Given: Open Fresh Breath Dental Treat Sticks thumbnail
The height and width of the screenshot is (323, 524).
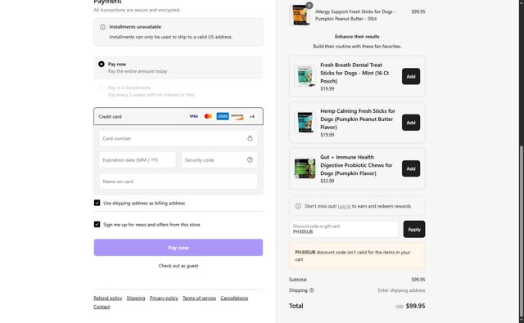Looking at the screenshot, I should tap(305, 76).
